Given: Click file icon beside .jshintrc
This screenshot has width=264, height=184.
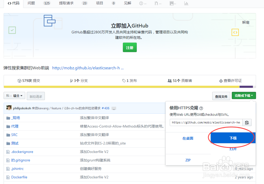Looking at the screenshot, I should pos(8,169).
